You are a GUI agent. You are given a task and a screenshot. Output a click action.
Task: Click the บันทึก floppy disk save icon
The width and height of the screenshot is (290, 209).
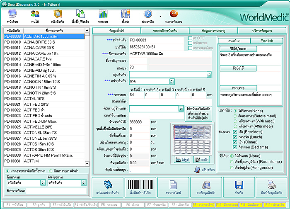point(239,185)
